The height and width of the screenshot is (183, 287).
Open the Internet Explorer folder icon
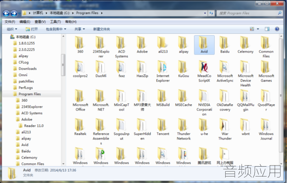(x=162, y=66)
